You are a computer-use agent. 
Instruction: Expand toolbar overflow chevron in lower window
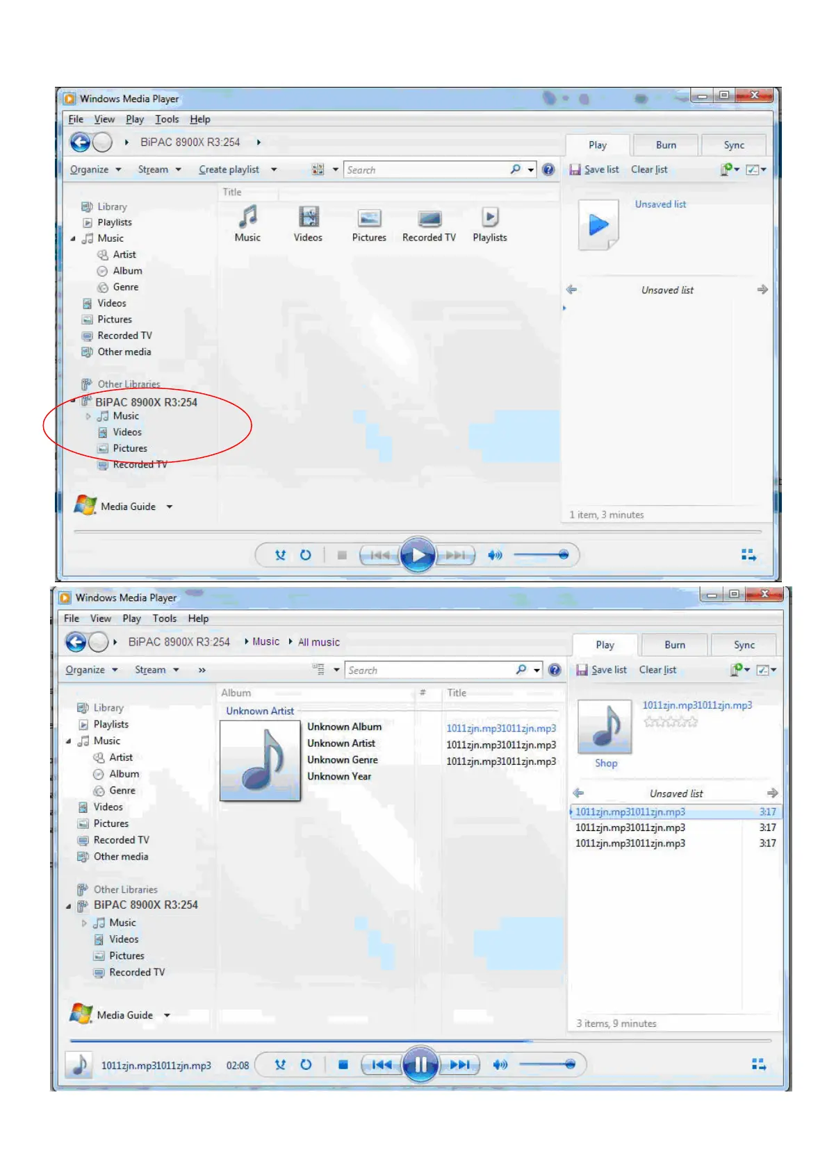202,670
